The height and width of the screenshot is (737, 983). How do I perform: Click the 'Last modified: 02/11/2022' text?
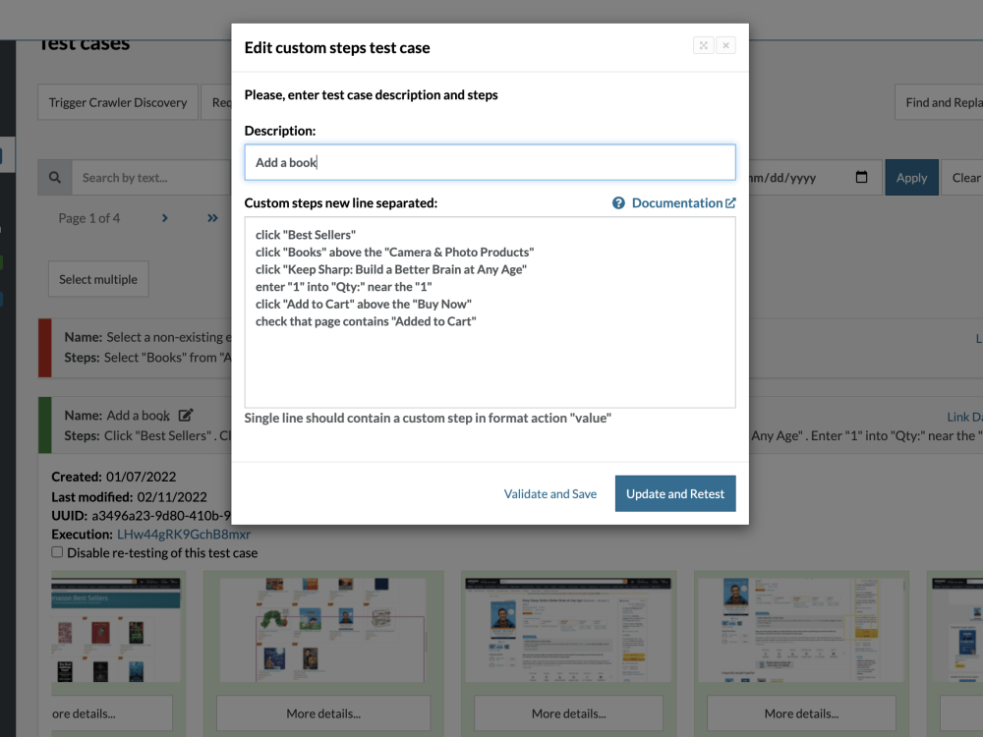coord(129,496)
